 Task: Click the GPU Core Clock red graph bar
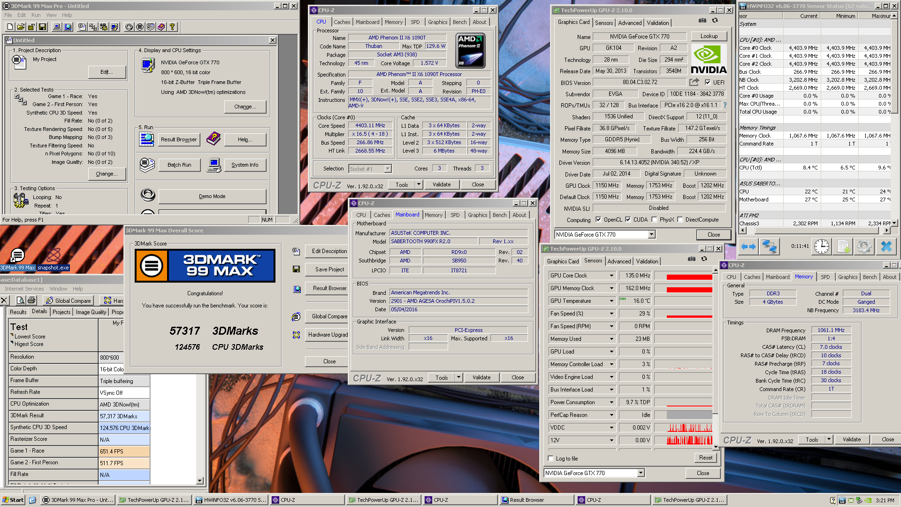[689, 277]
